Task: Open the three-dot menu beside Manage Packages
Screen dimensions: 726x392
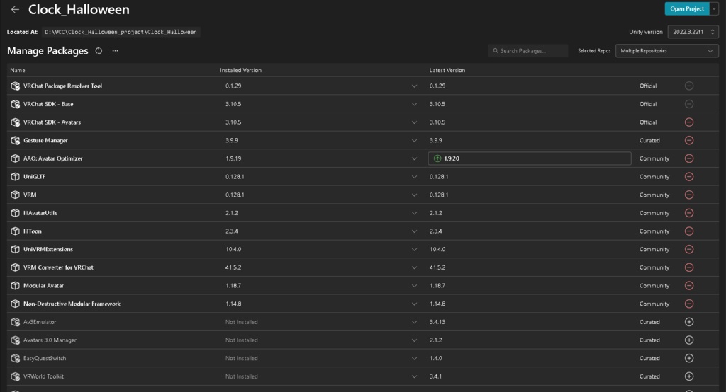Action: pos(116,51)
